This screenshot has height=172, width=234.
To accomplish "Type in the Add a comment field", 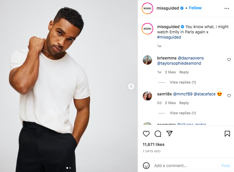I will pos(185,166).
